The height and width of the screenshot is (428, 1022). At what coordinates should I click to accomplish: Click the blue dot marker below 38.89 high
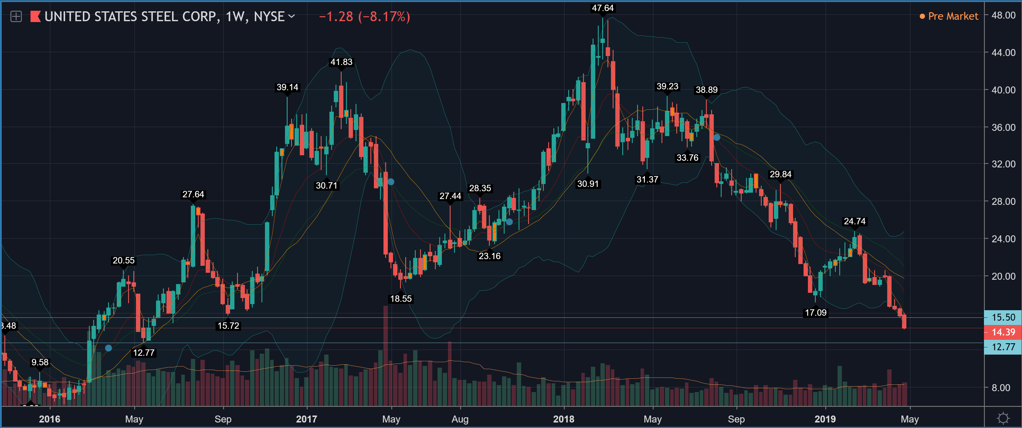(716, 138)
